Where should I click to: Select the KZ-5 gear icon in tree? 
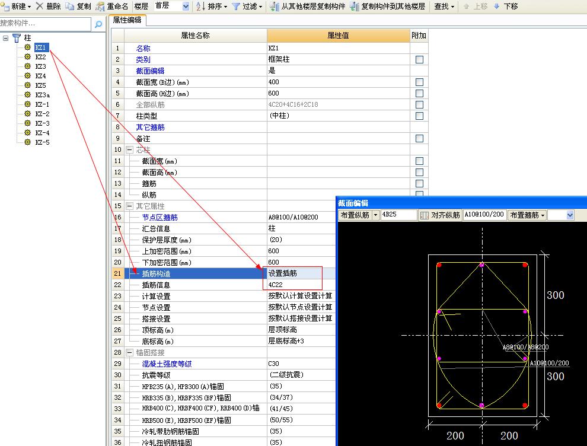point(27,142)
